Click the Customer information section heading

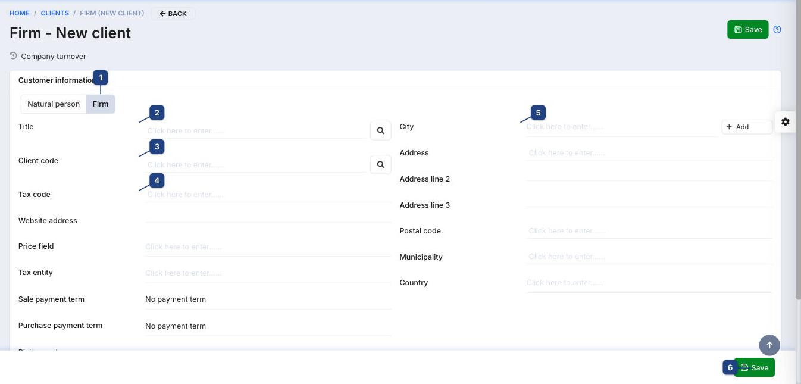pyautogui.click(x=57, y=80)
